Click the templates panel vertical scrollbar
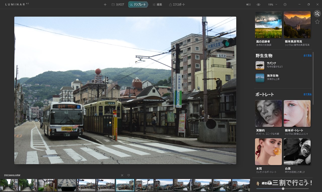Image resolution: width=322 pixels, height=192 pixels. (313, 78)
